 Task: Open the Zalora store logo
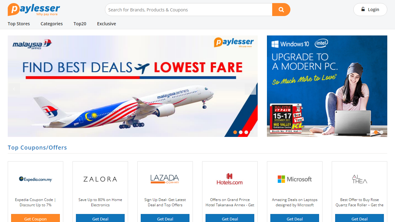click(x=100, y=179)
